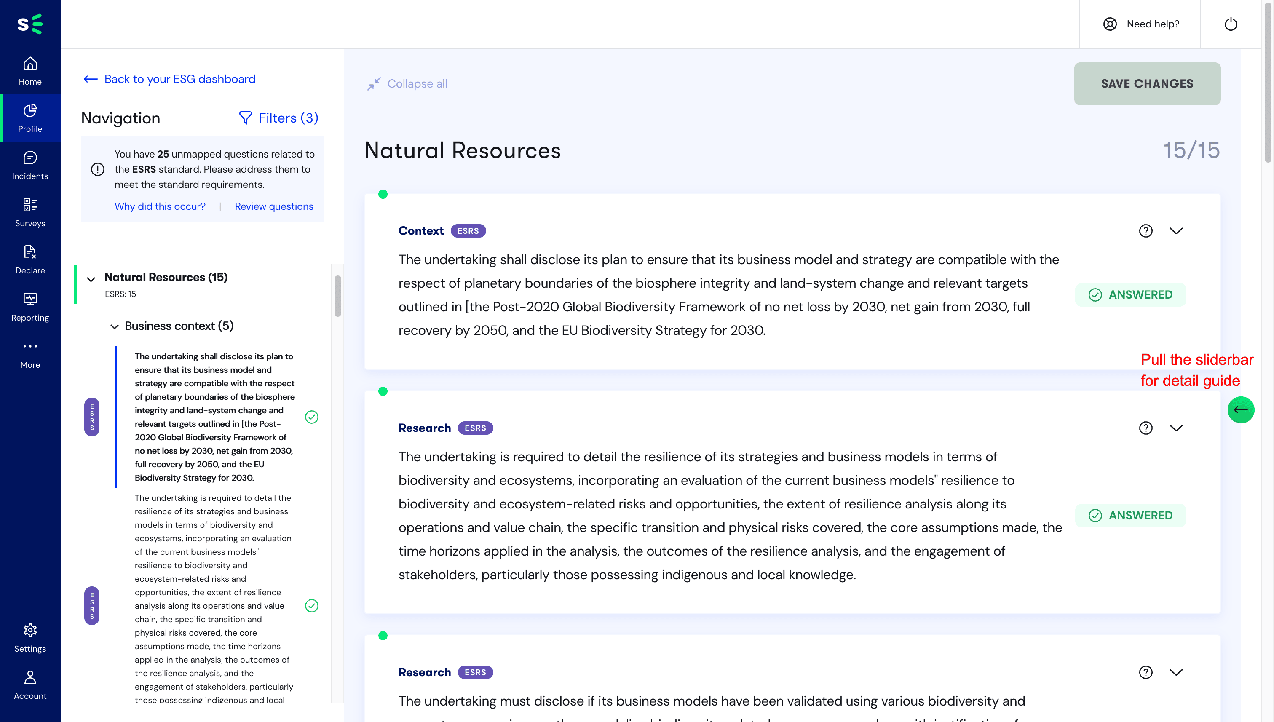Open the Reporting sidebar item
Viewport: 1274px width, 722px height.
[x=30, y=307]
